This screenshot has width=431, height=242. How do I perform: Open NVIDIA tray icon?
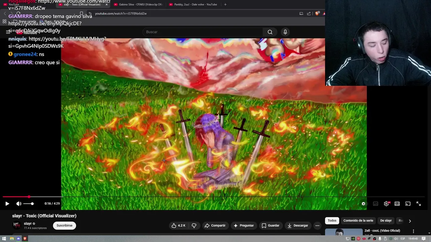pyautogui.click(x=353, y=239)
